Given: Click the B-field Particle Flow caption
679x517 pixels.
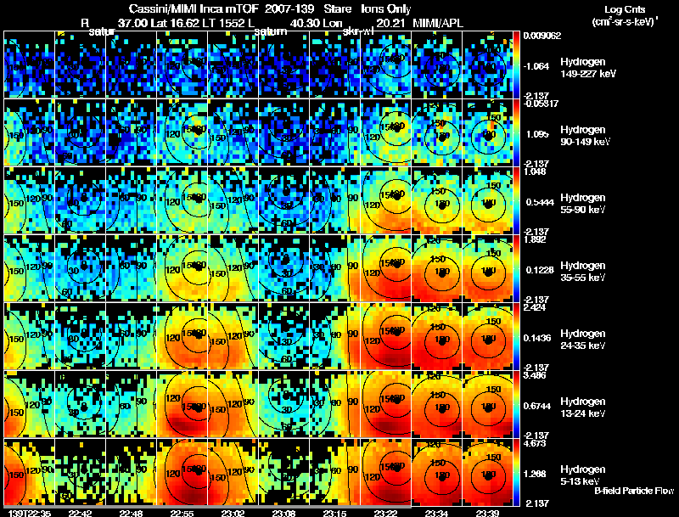Looking at the screenshot, I should pos(634,491).
